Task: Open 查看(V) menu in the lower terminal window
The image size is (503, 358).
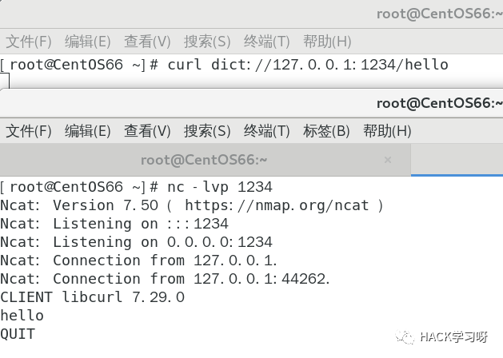Action: pyautogui.click(x=147, y=130)
